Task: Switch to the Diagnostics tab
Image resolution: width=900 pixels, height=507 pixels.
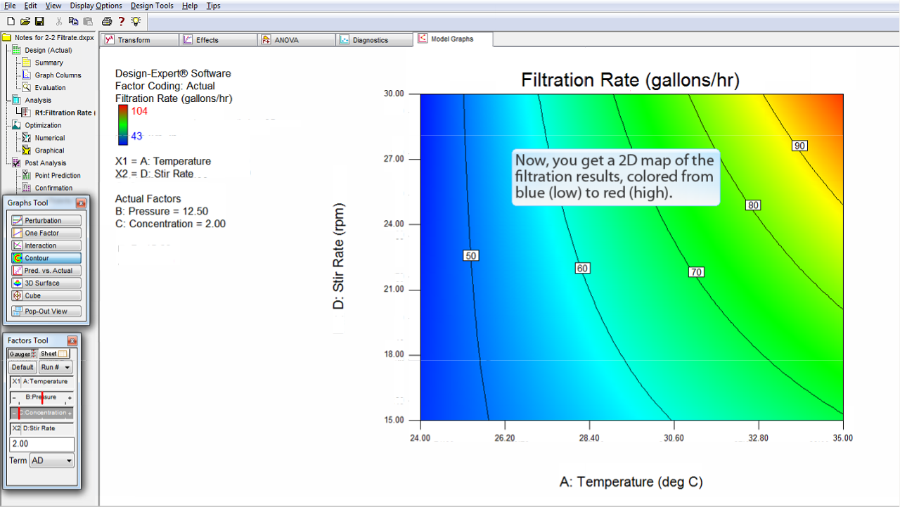Action: (375, 40)
